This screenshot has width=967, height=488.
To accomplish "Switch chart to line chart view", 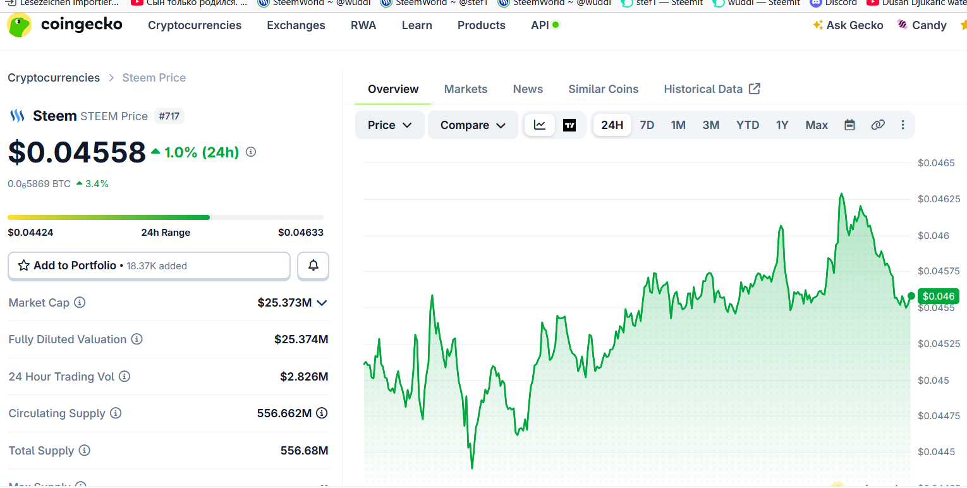I will [x=540, y=125].
